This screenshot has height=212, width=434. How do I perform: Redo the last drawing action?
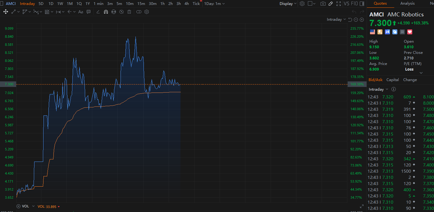click(x=362, y=12)
